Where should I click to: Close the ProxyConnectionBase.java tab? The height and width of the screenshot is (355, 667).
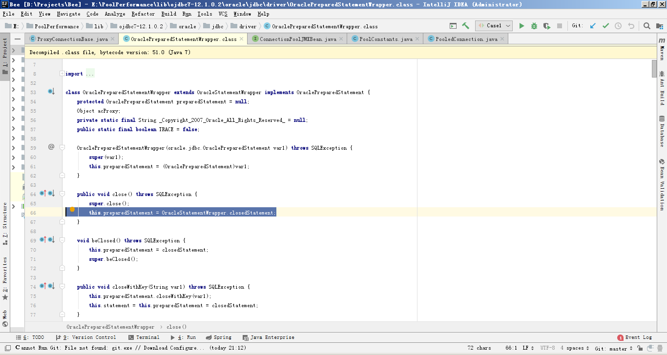point(113,39)
